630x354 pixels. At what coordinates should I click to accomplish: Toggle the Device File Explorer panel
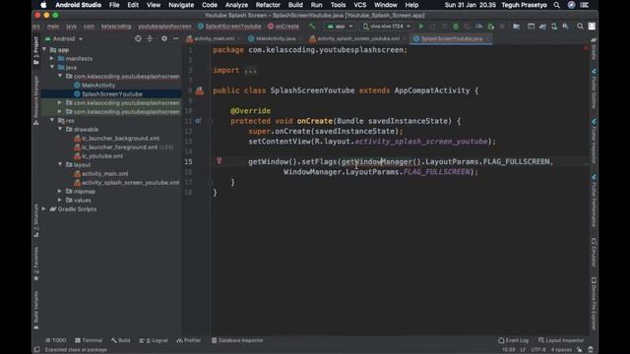pyautogui.click(x=594, y=303)
